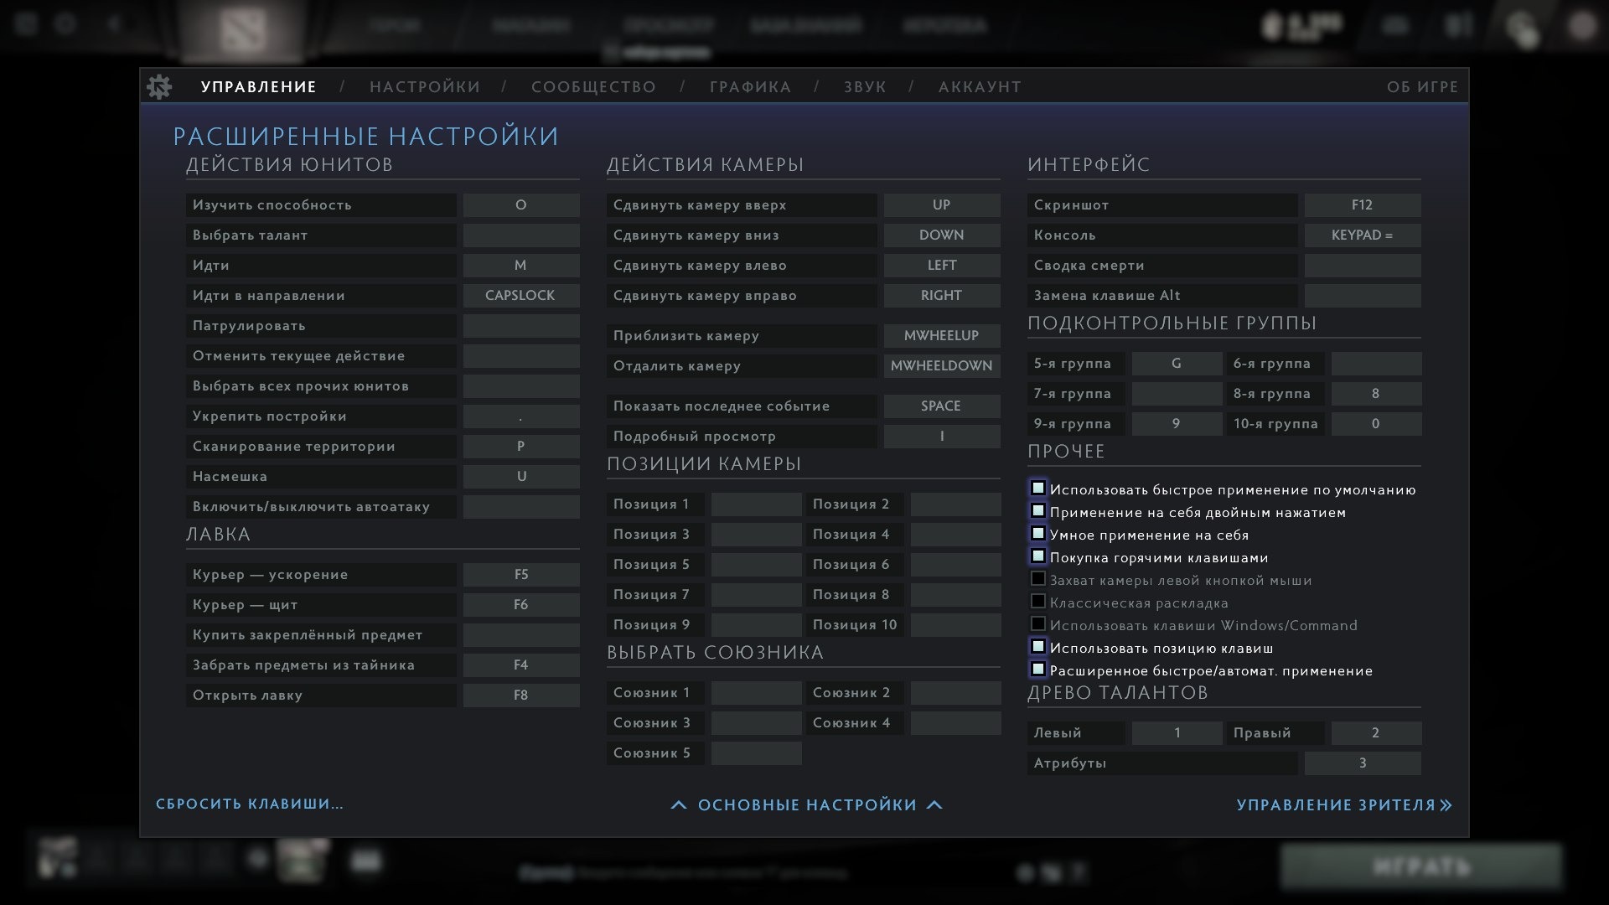Switch to the ГРАФИКА tab
Screen dimensions: 1609x905
750,87
